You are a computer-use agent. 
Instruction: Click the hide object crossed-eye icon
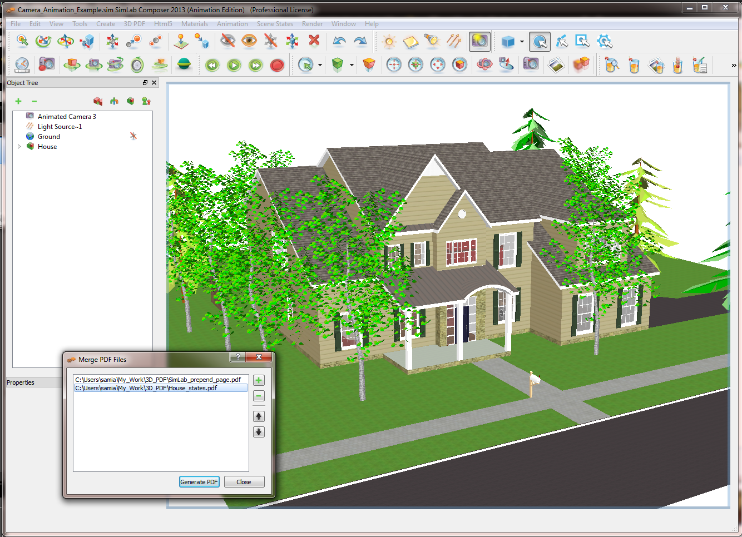pyautogui.click(x=227, y=41)
